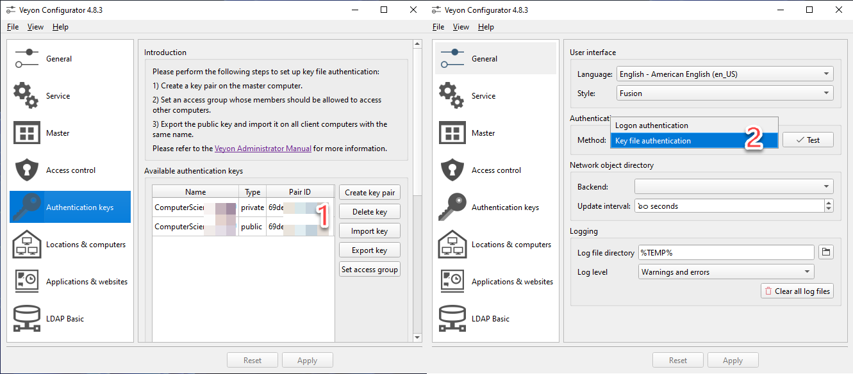Image resolution: width=853 pixels, height=374 pixels.
Task: Click Applications & websites icon in right window
Action: click(452, 281)
